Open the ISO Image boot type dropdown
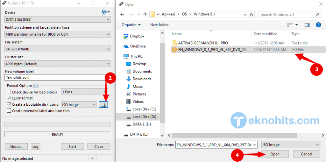The width and height of the screenshot is (326, 162). coord(79,105)
